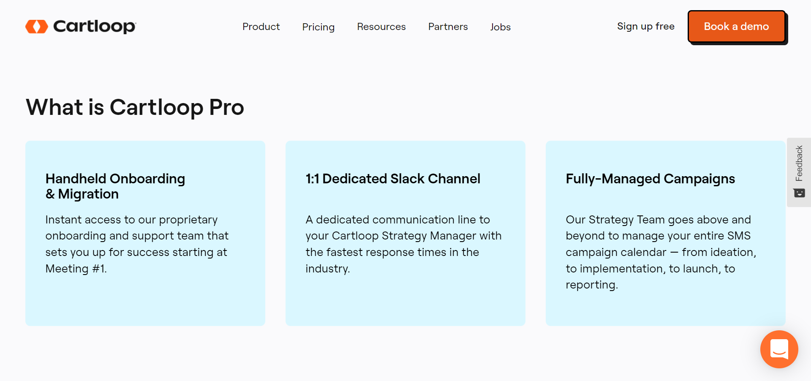Image resolution: width=811 pixels, height=381 pixels.
Task: Select Fully-Managed Campaigns card title
Action: (650, 179)
